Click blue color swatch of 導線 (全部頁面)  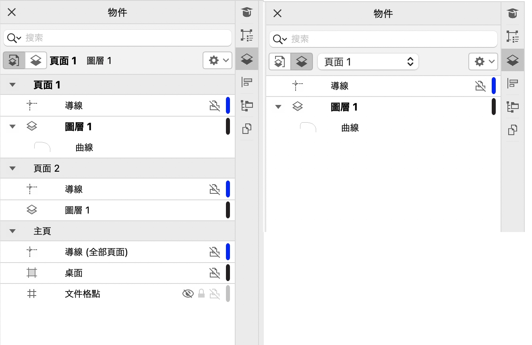click(228, 252)
